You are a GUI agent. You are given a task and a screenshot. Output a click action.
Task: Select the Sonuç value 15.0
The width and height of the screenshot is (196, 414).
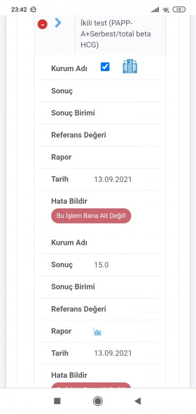tap(101, 265)
